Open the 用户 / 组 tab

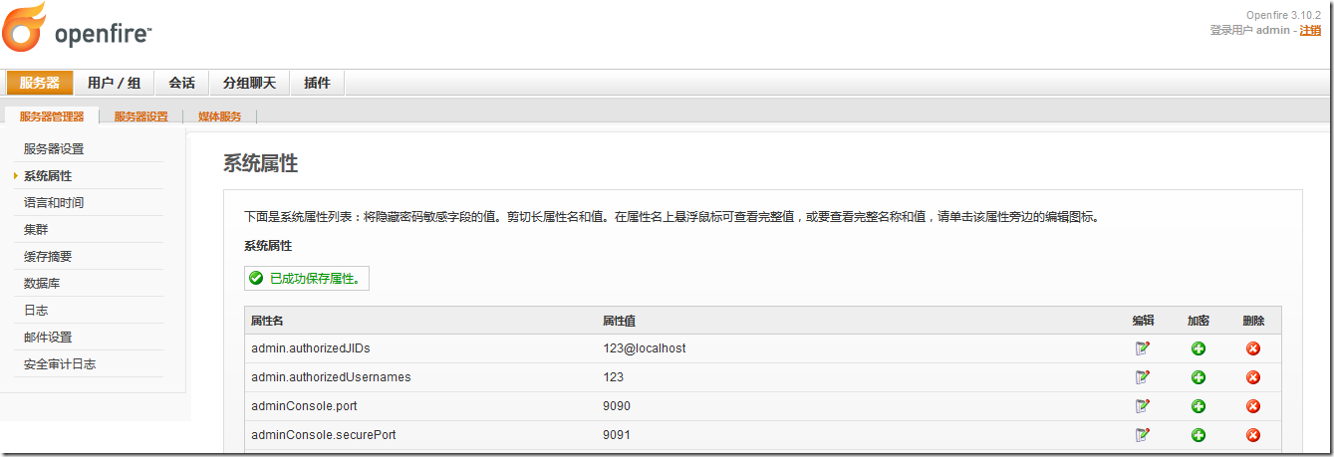pos(114,83)
